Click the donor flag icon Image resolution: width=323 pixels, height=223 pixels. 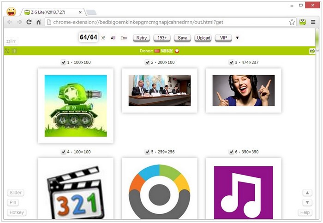157,51
